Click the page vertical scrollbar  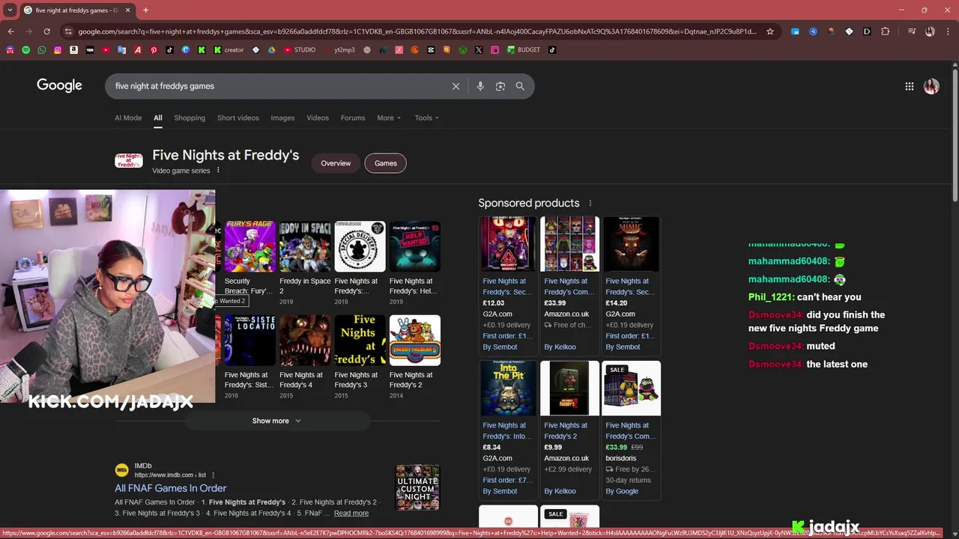[x=955, y=135]
